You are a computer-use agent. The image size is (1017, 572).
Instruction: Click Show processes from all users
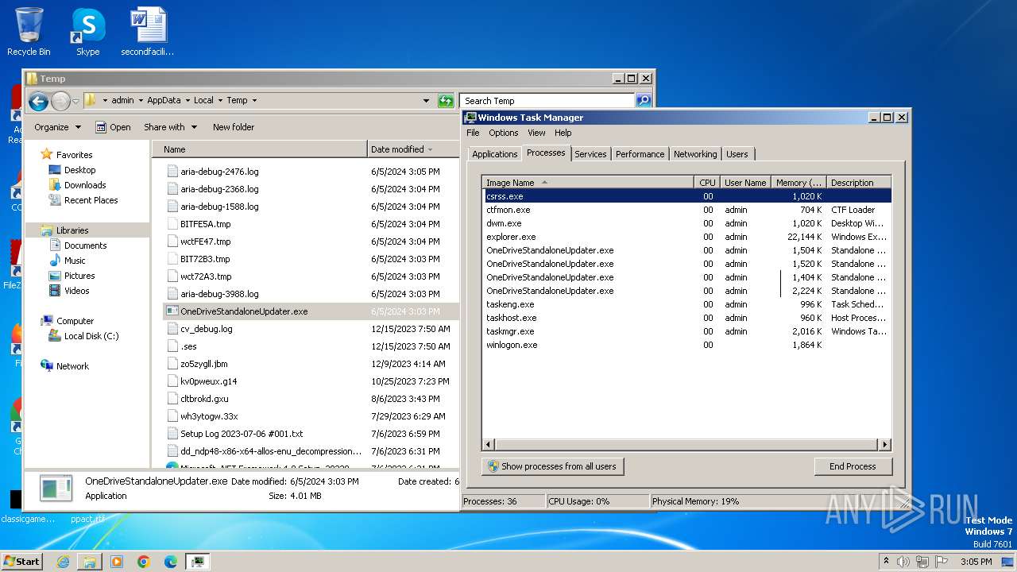click(553, 466)
